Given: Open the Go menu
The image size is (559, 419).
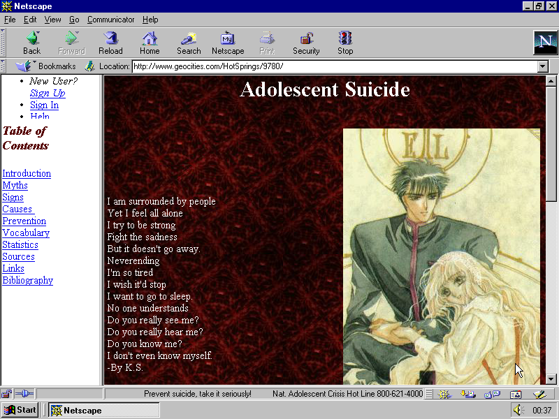Looking at the screenshot, I should tap(74, 20).
